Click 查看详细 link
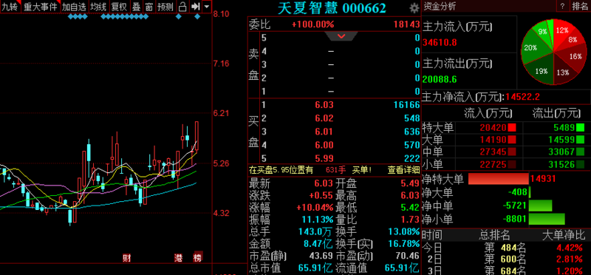The height and width of the screenshot is (275, 591). (x=403, y=170)
